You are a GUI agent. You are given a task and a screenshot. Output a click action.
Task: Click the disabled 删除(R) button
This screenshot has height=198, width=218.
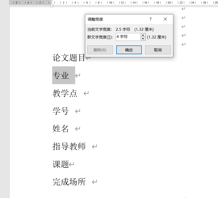100,50
